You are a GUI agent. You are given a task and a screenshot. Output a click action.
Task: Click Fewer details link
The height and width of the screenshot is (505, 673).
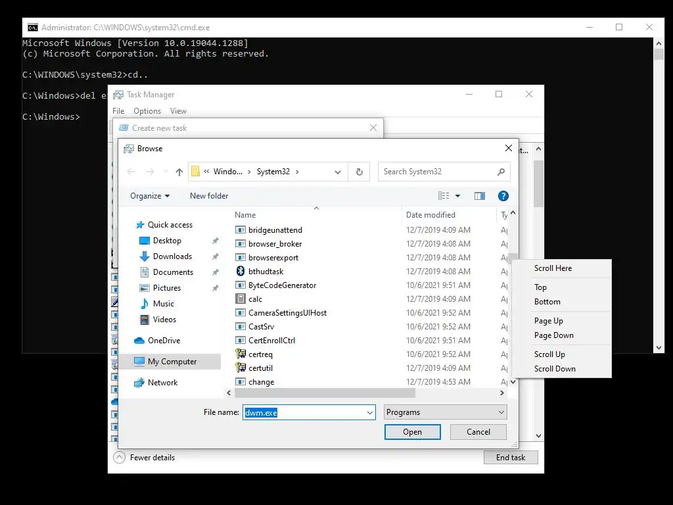(x=152, y=458)
